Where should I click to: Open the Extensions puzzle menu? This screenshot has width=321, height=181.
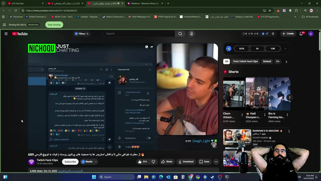[296, 11]
